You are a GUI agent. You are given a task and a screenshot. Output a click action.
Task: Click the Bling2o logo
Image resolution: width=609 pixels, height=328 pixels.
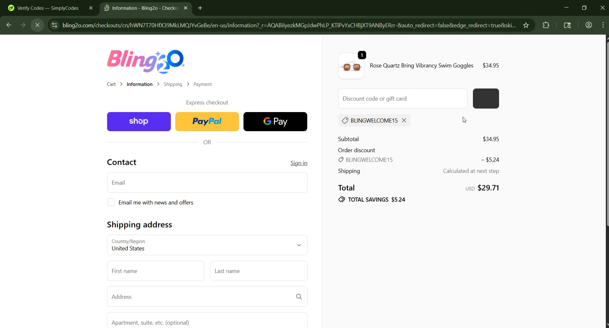pos(146,61)
